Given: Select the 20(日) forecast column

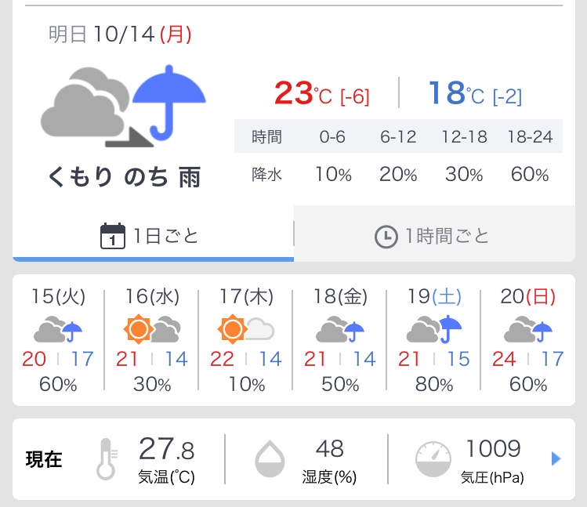Looking at the screenshot, I should [528, 341].
